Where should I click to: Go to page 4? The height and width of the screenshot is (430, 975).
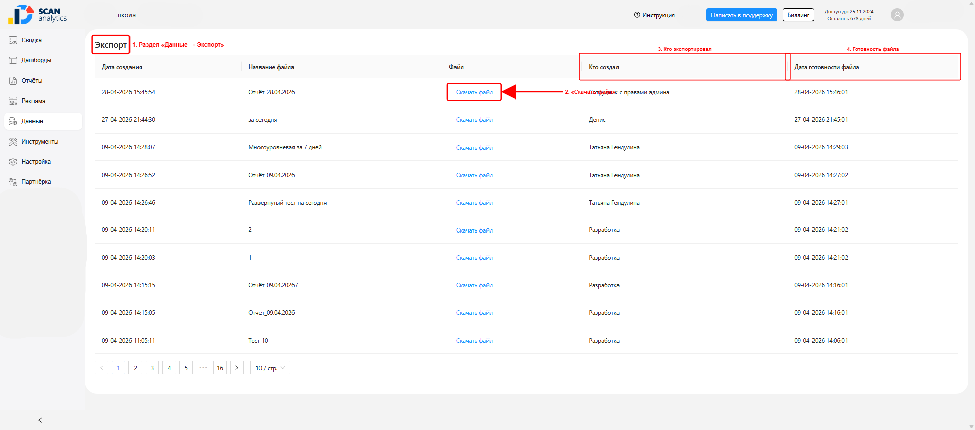tap(169, 368)
